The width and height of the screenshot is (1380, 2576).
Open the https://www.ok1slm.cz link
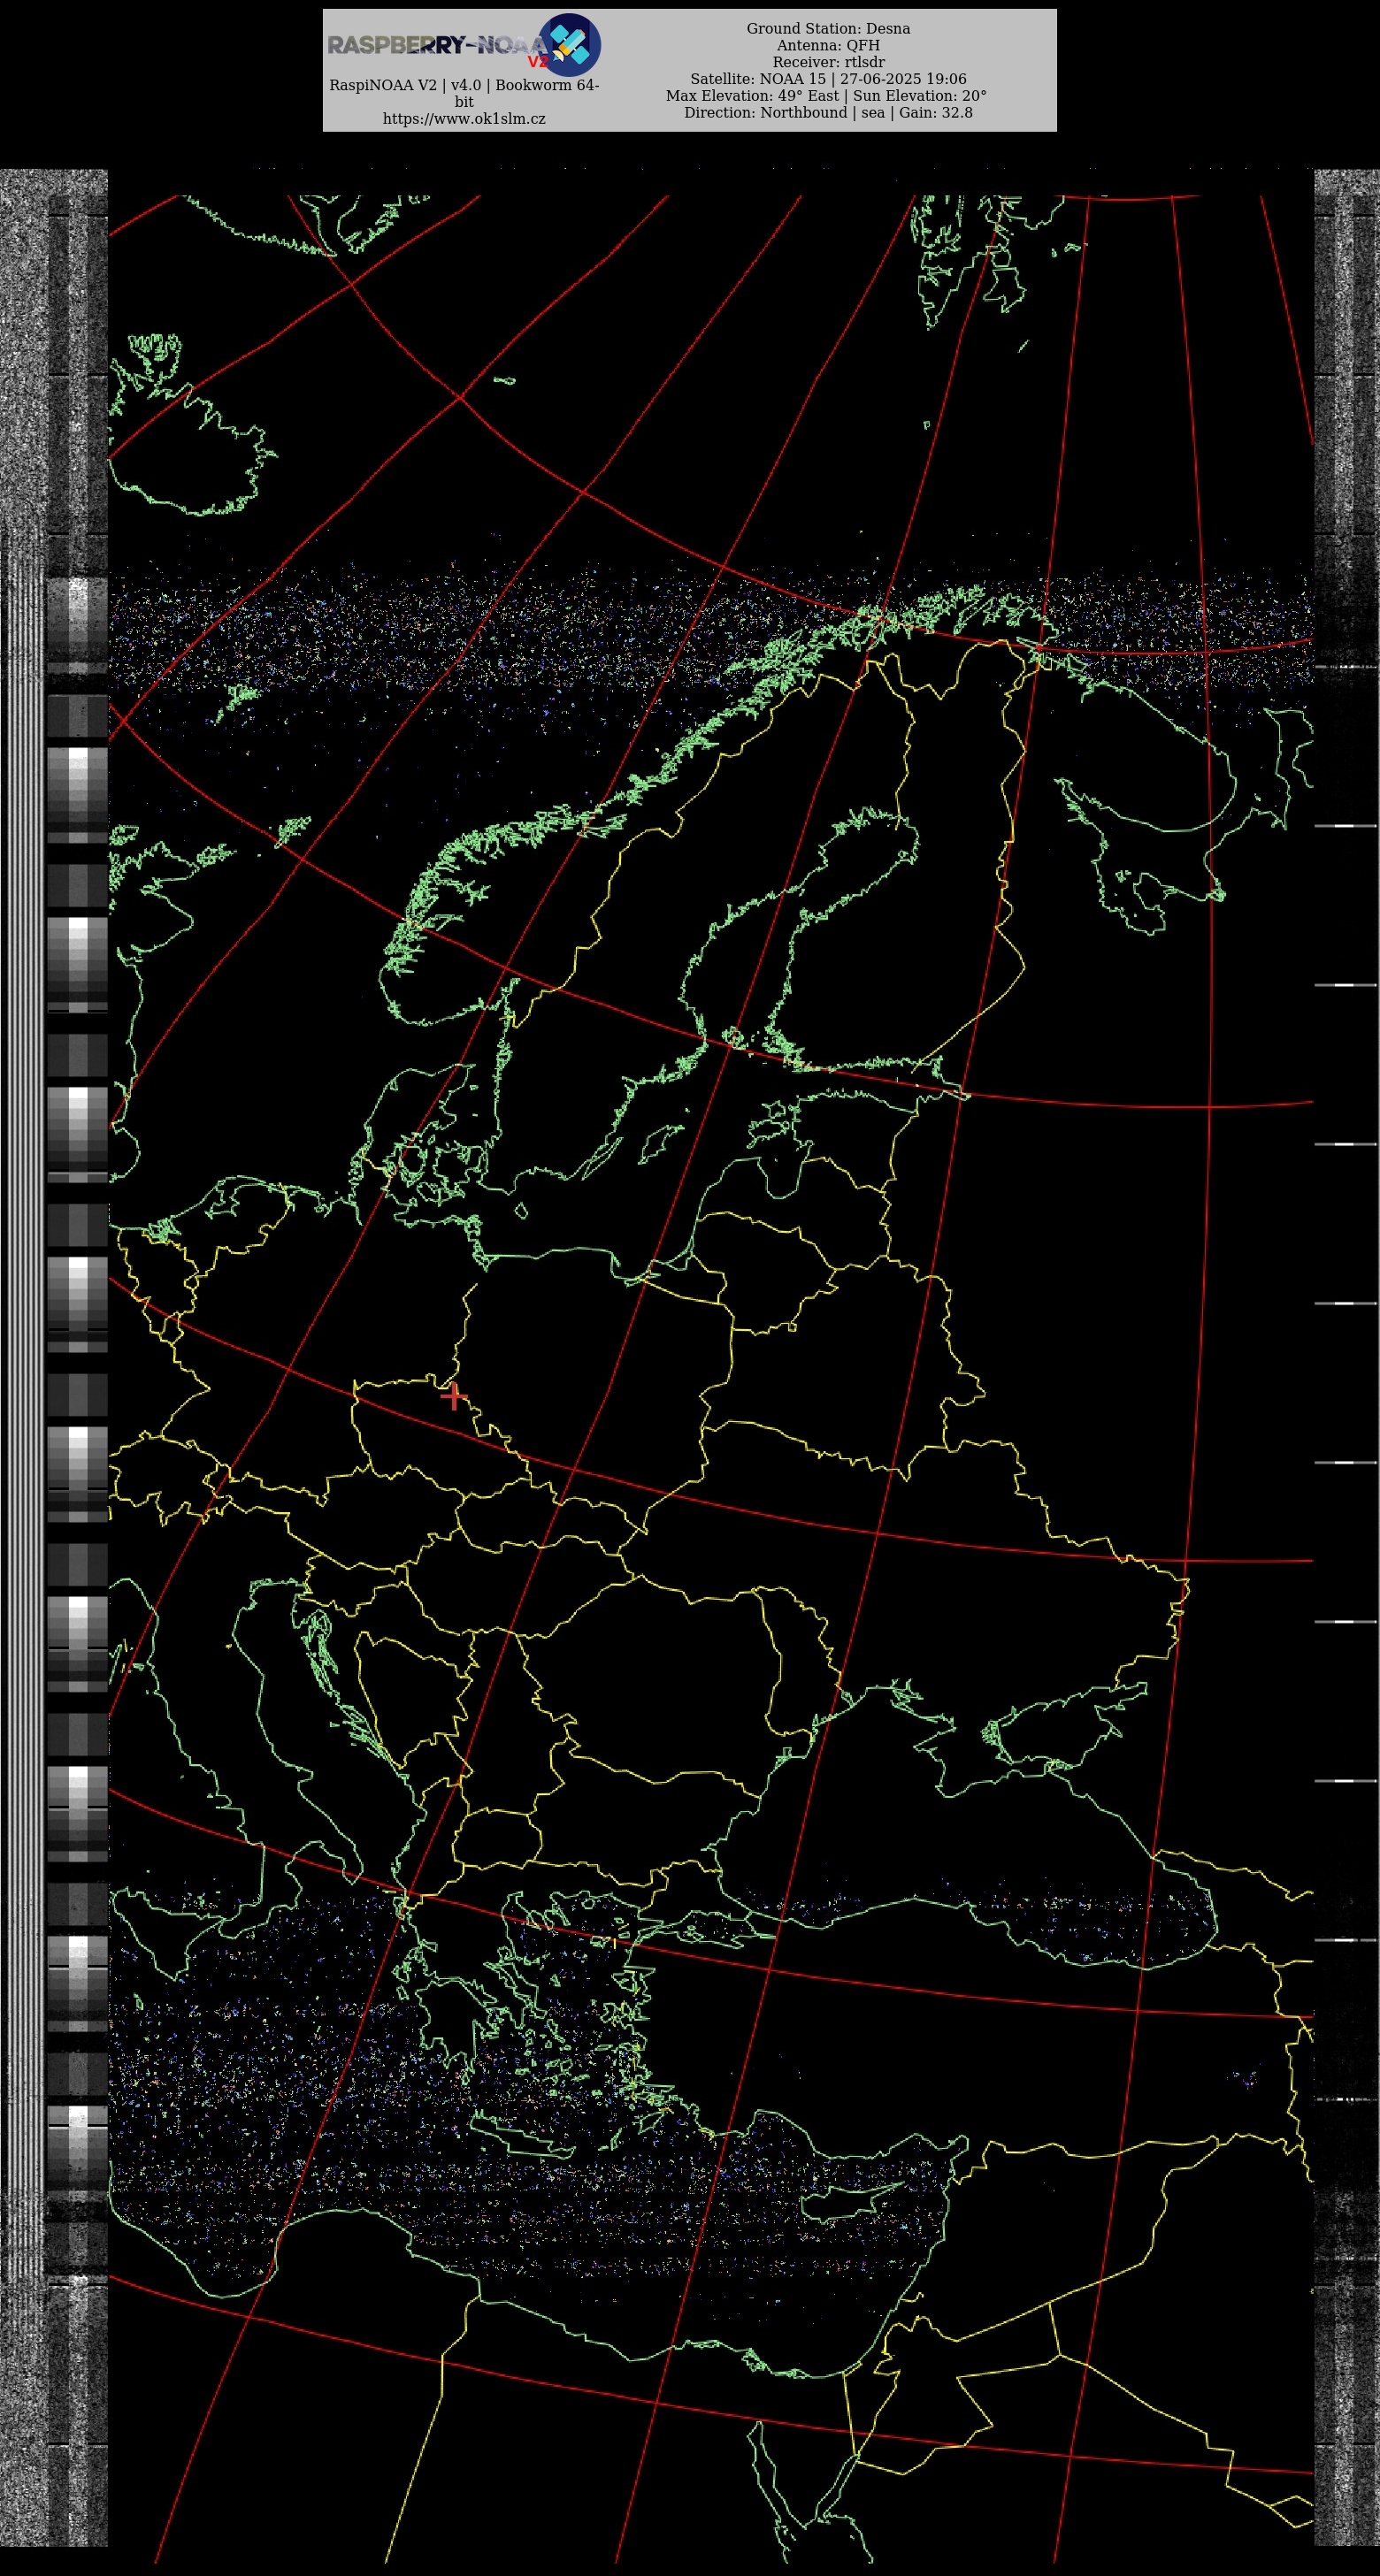click(464, 119)
